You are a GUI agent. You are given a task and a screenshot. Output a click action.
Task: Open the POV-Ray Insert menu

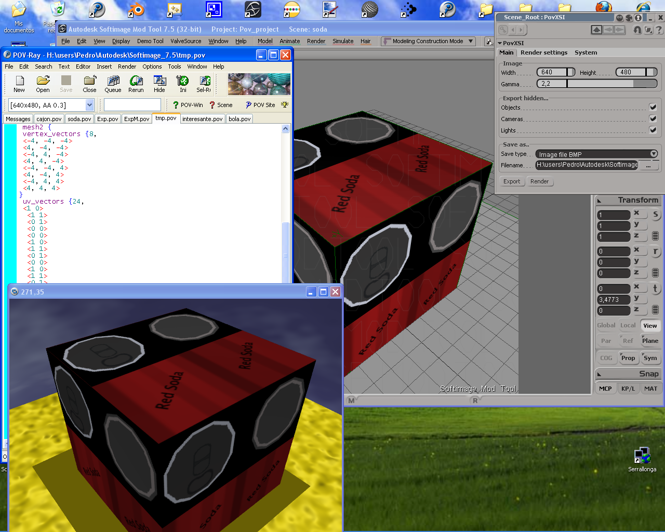104,66
